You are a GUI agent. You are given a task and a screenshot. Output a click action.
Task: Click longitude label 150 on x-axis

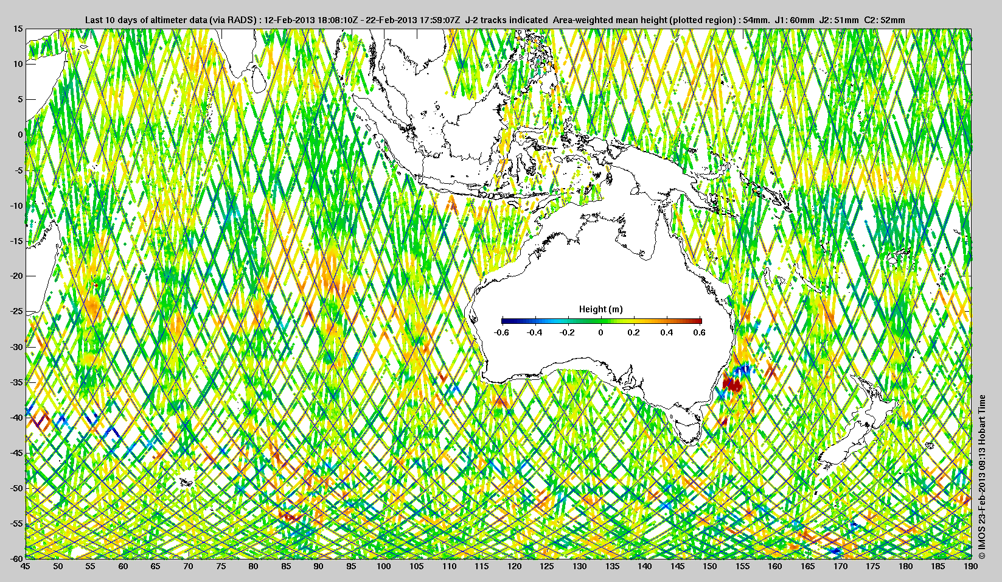[710, 566]
